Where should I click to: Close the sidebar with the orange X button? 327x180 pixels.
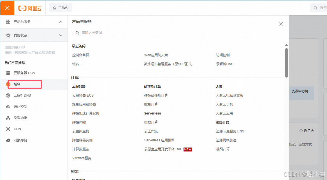[7, 8]
